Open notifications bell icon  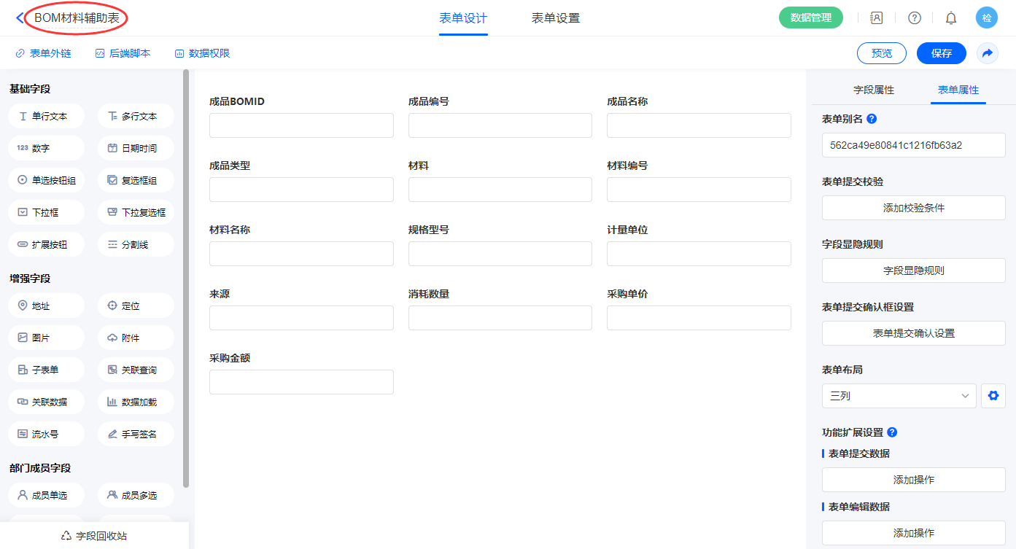pos(950,18)
